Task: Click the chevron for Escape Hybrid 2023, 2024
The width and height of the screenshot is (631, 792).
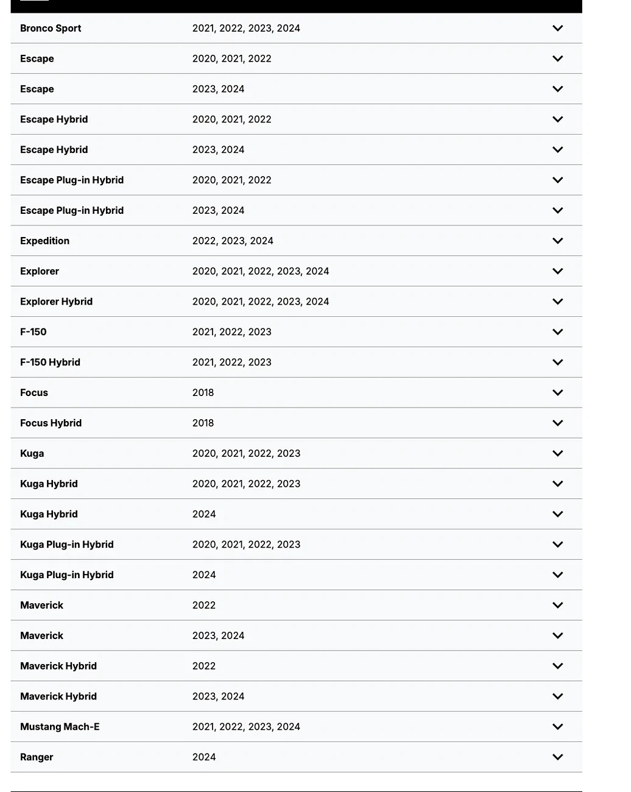Action: [x=557, y=150]
